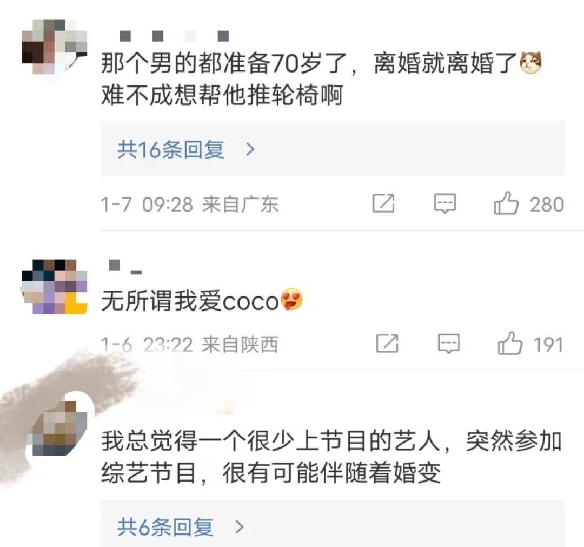Open the first commenter's username
This screenshot has width=584, height=547.
click(x=174, y=36)
